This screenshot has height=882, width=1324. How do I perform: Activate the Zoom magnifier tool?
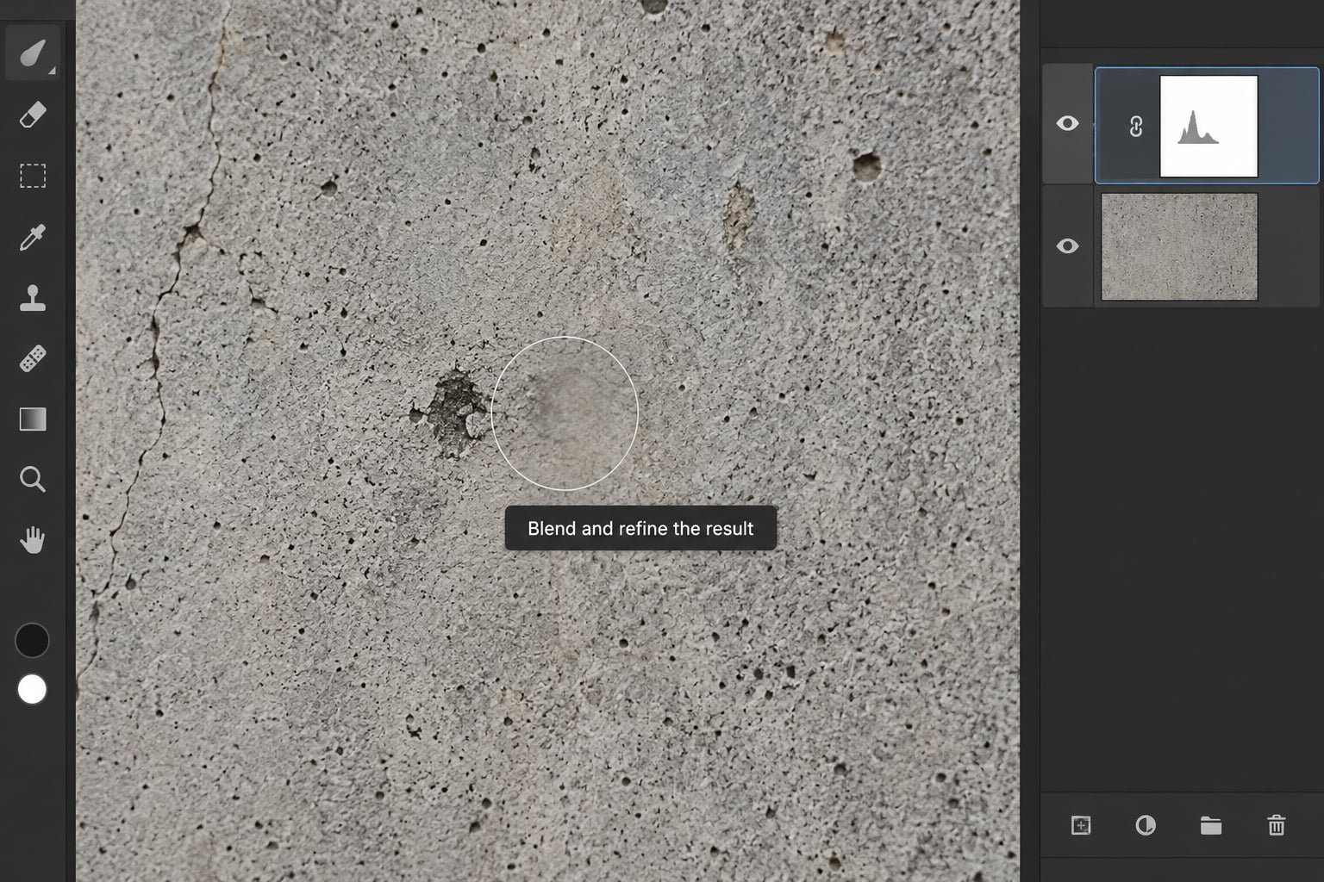point(33,480)
